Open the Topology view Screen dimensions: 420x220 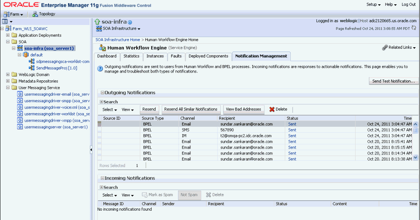pos(47,14)
